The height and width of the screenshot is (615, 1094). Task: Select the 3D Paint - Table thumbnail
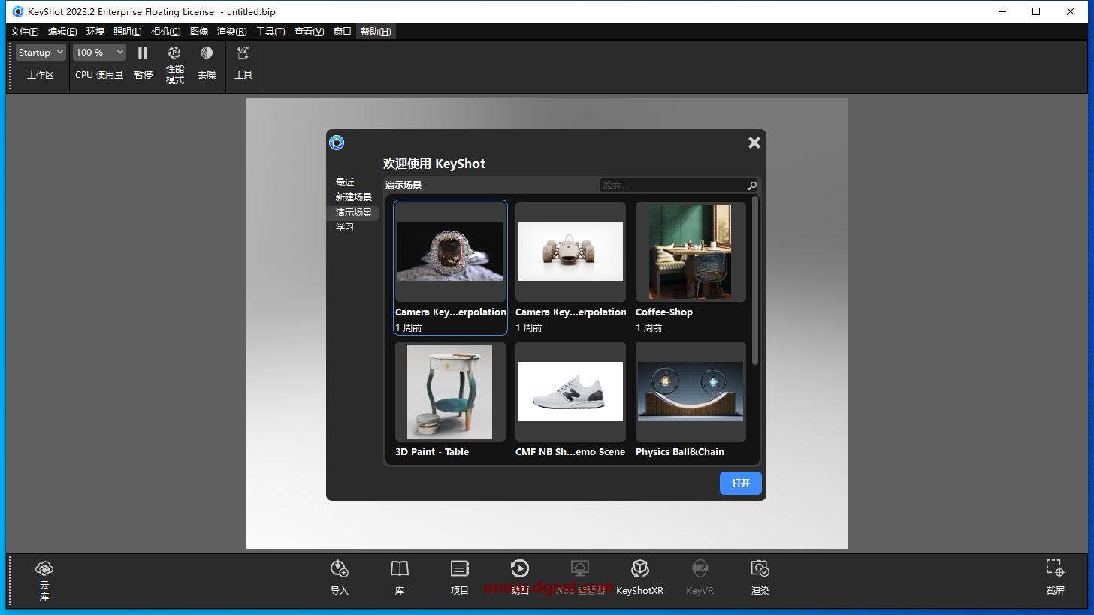click(x=450, y=391)
